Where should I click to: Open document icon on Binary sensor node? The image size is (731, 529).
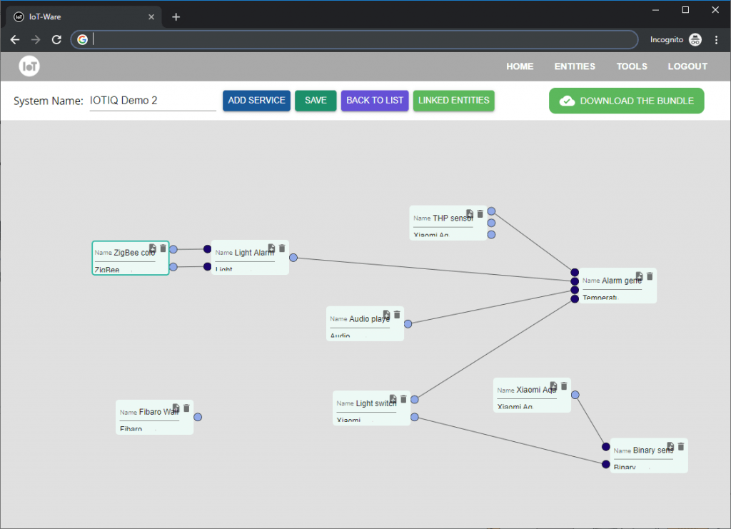[670, 447]
